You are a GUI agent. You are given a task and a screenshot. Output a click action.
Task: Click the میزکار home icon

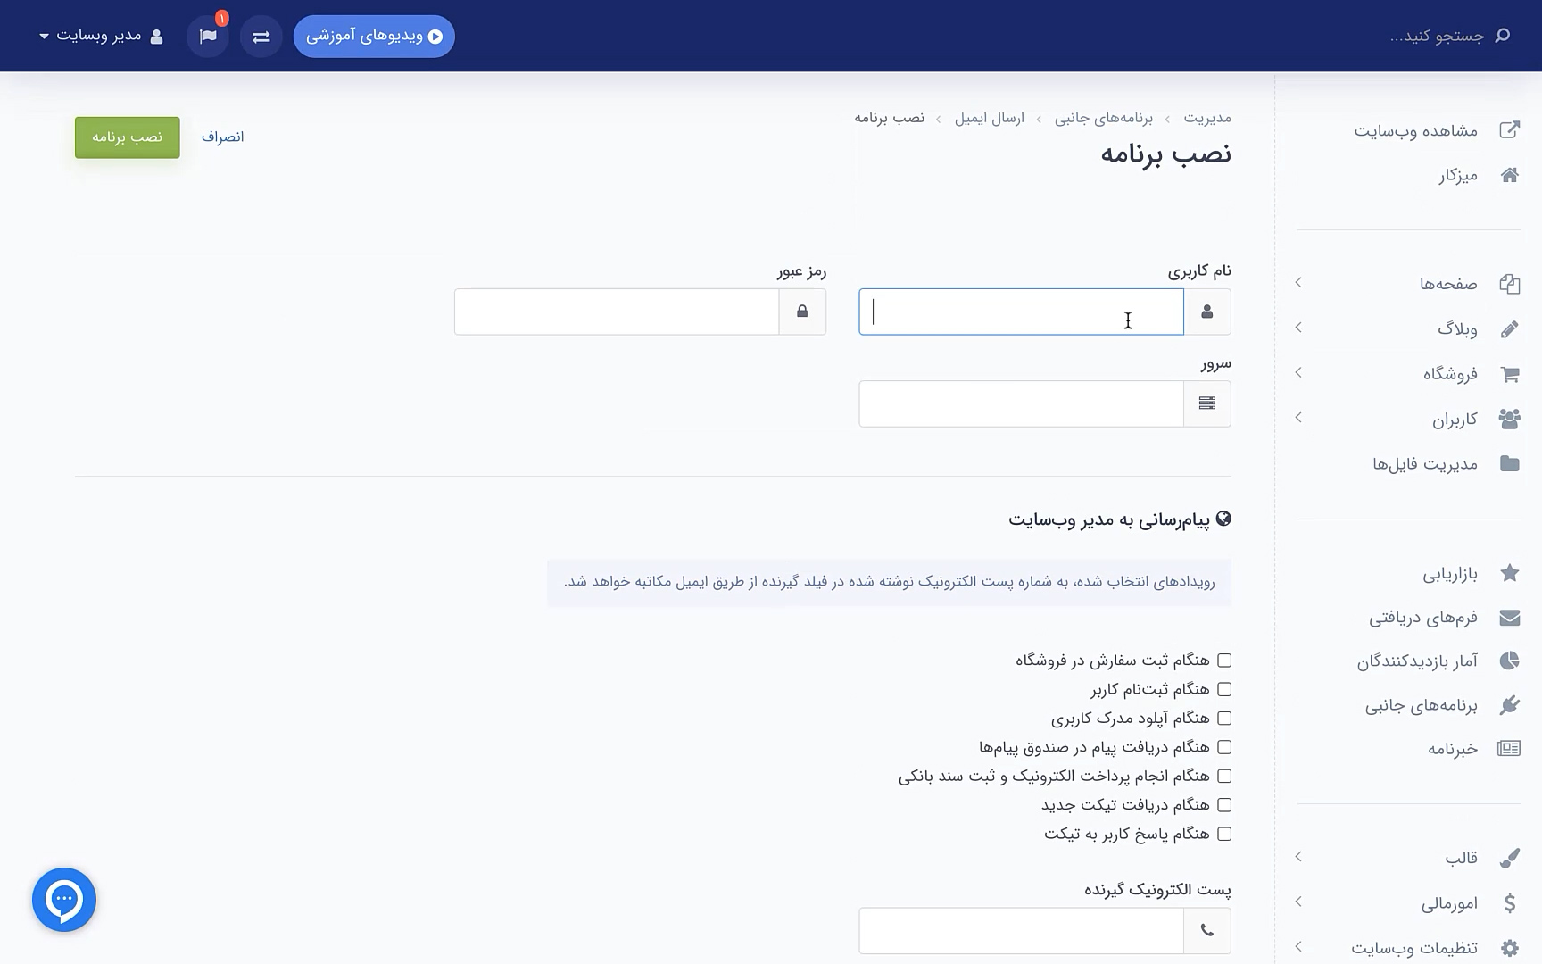click(x=1509, y=175)
